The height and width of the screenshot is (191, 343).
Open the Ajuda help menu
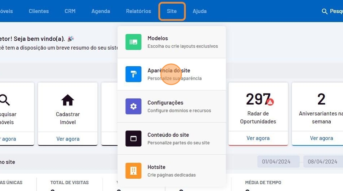click(x=199, y=11)
